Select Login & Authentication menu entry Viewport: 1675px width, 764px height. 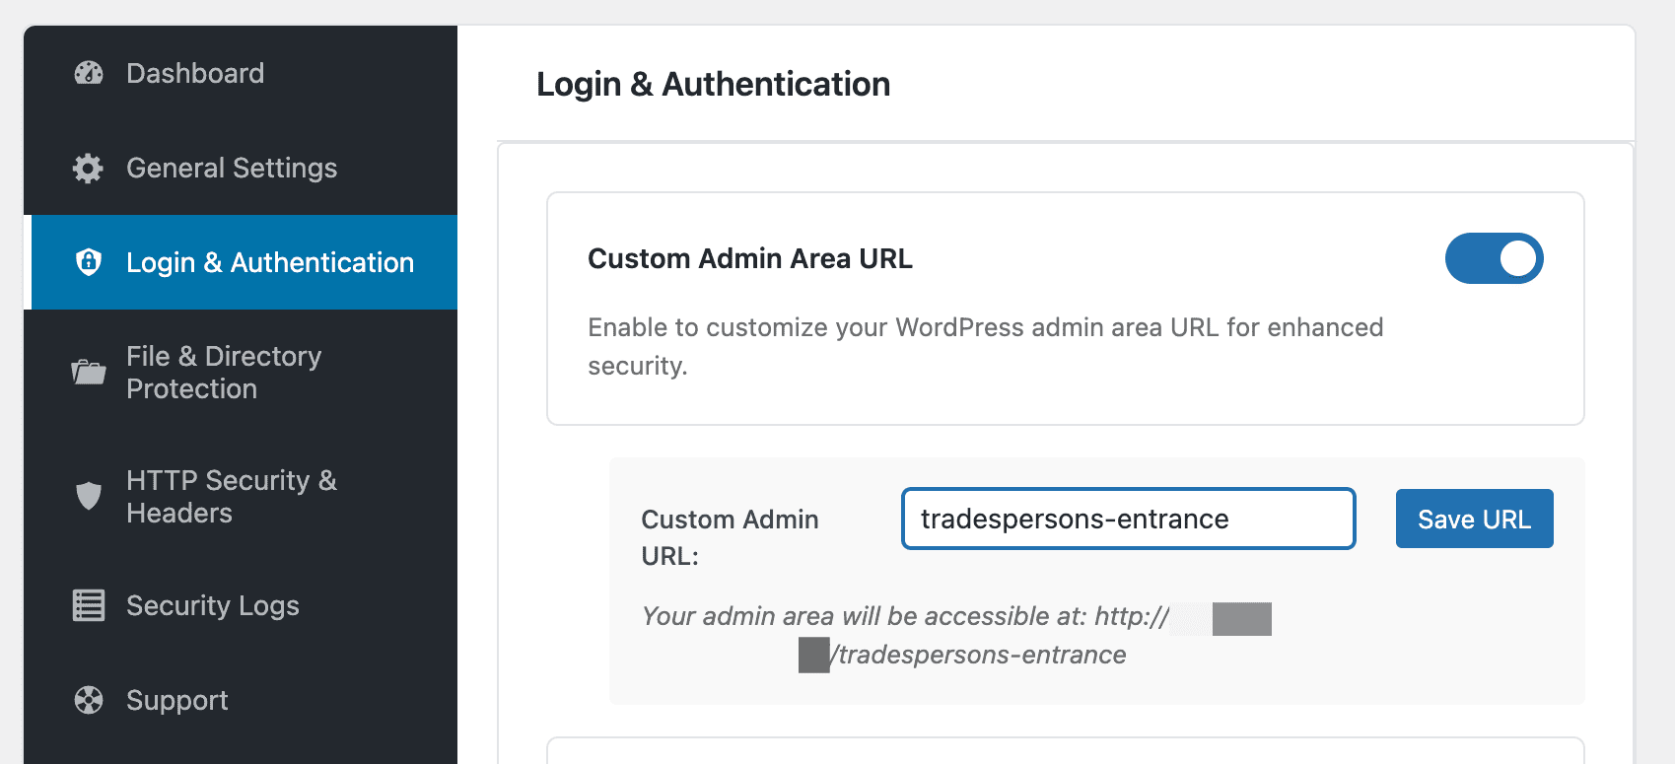point(241,262)
